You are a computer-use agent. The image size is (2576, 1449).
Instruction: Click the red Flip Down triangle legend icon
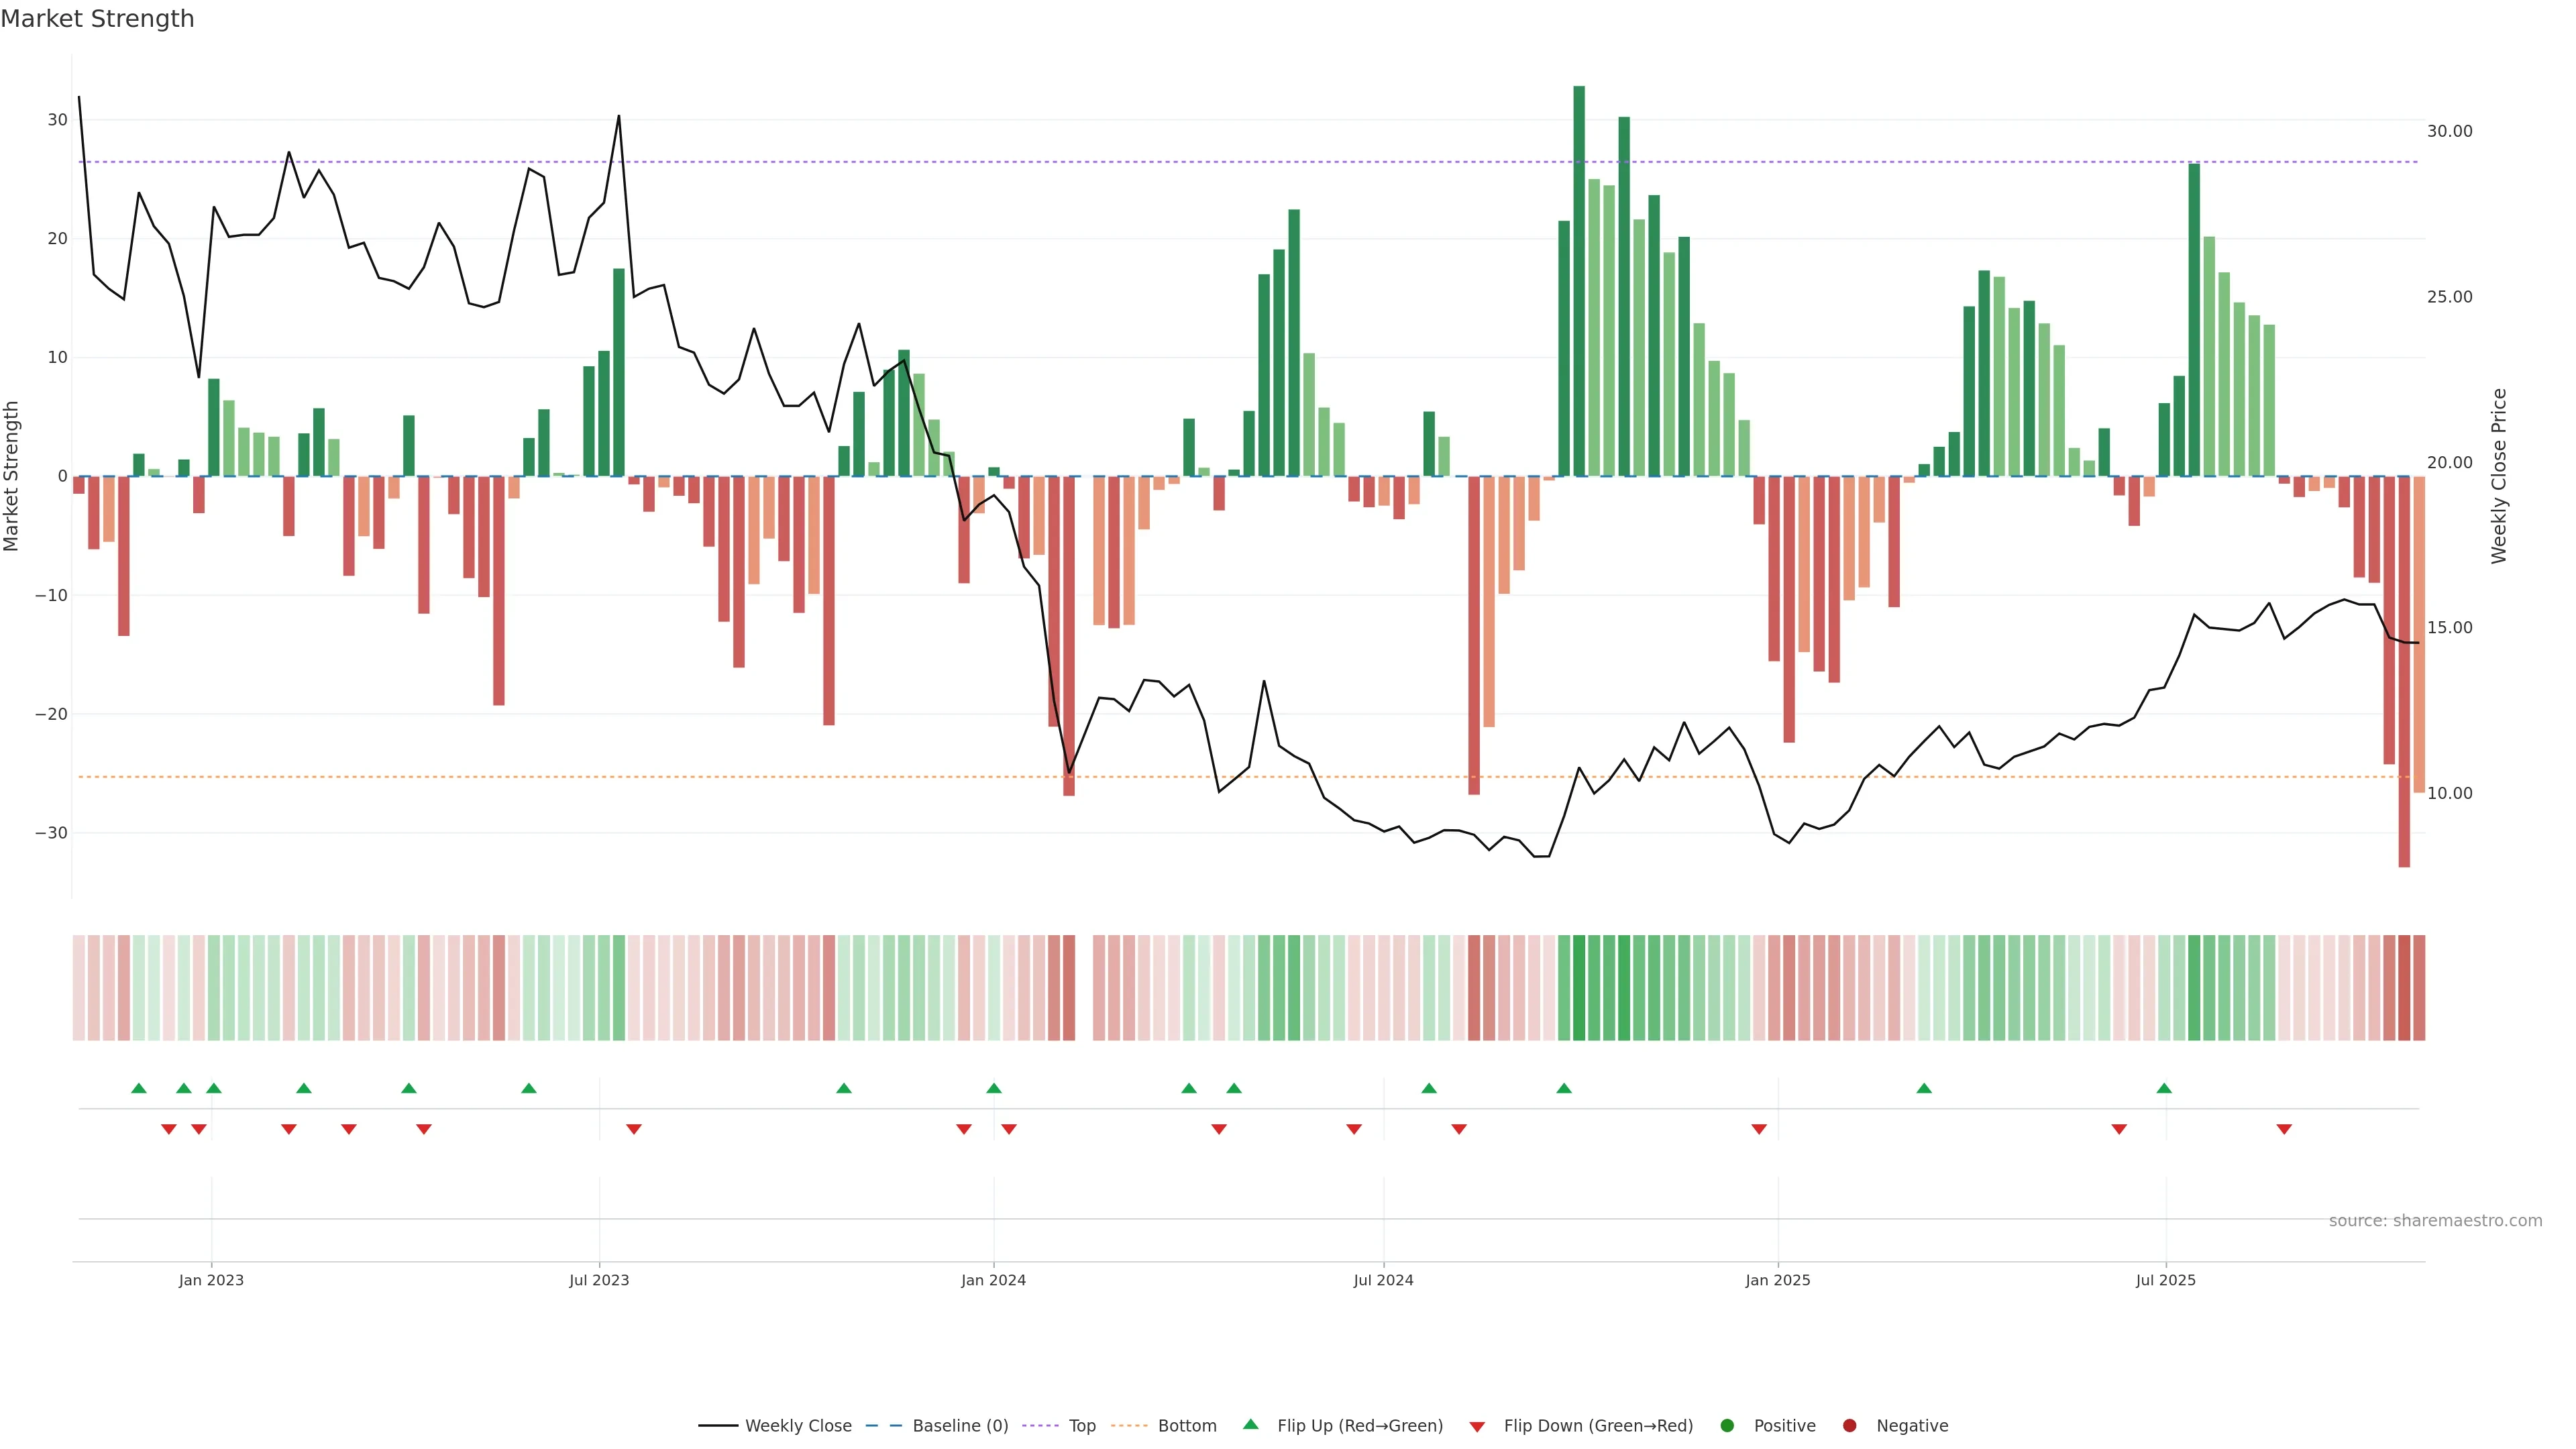pyautogui.click(x=1477, y=1427)
